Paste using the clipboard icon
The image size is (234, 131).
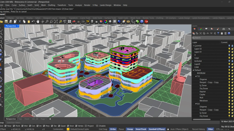[29, 22]
